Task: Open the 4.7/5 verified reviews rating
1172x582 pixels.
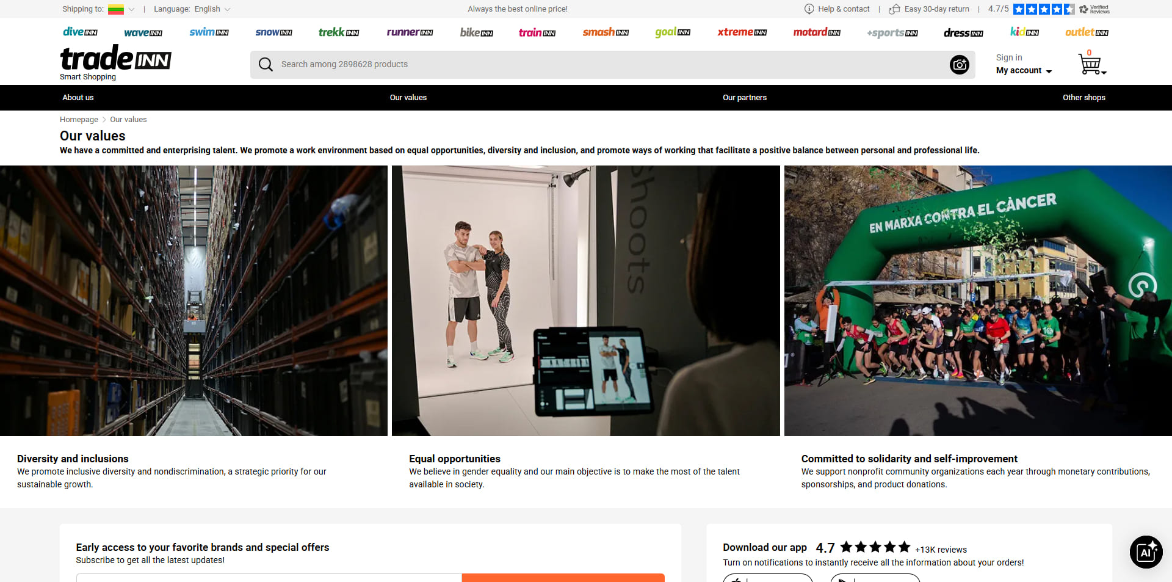Action: [1049, 9]
